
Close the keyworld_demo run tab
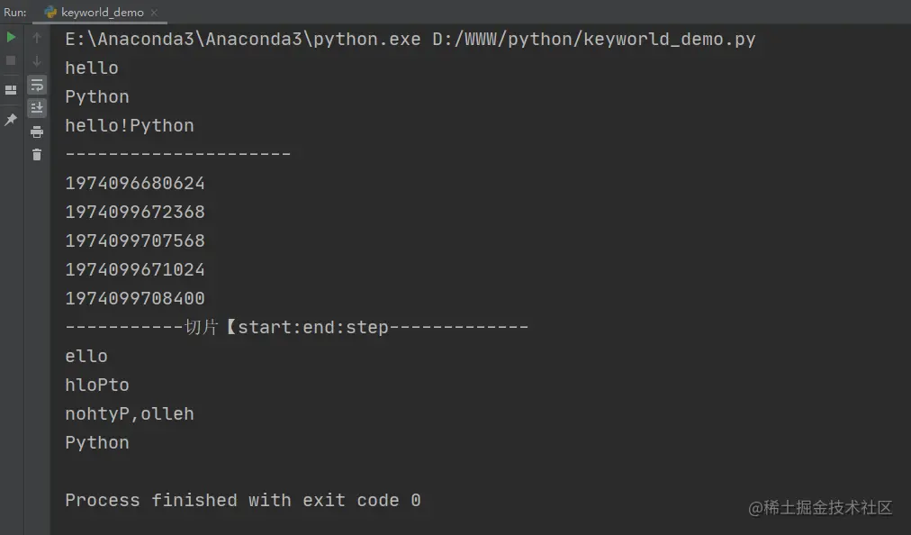(154, 13)
